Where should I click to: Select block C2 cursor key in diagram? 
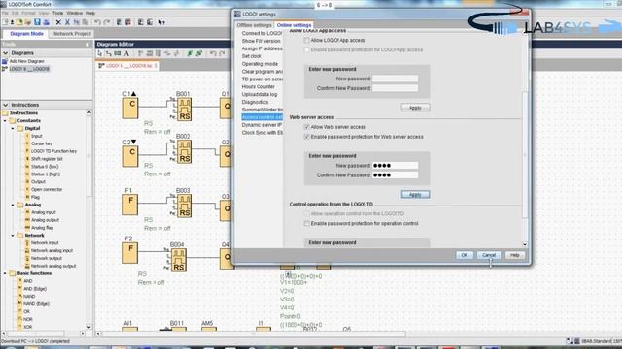(x=130, y=156)
